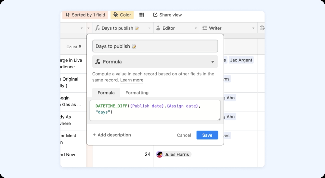The image size is (325, 178).
Task: Click the Count 6 summary
Action: pos(74,47)
